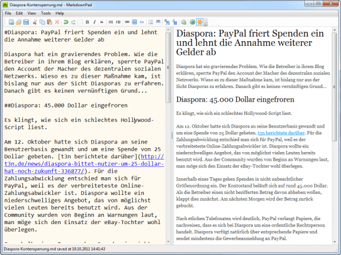Click the editor pane vertical scrollbar thumb

point(168,67)
